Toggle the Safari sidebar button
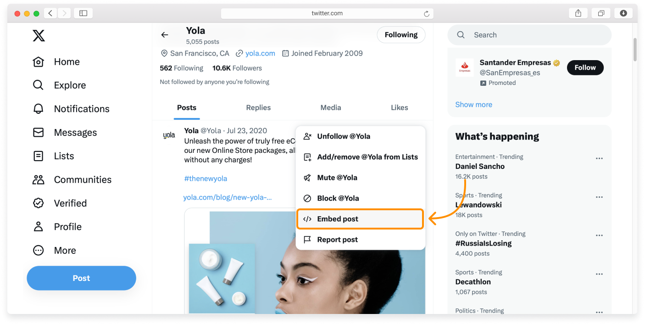The width and height of the screenshot is (645, 325). 83,13
